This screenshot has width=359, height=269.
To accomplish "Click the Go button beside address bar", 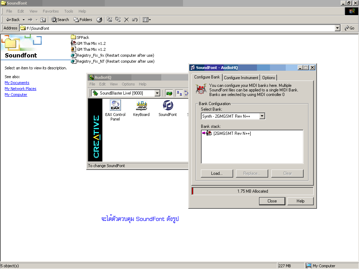I will pyautogui.click(x=350, y=28).
